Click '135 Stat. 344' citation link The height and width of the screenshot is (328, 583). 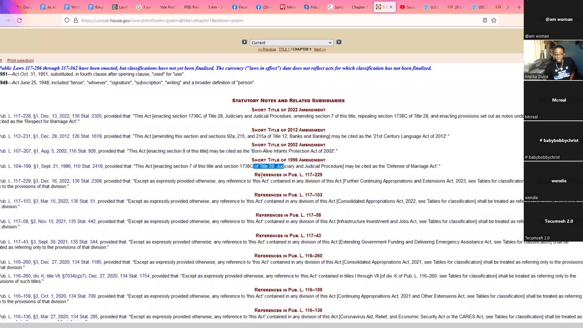84,242
